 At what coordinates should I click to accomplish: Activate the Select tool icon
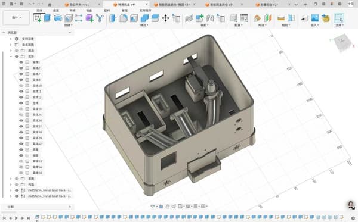(x=339, y=18)
